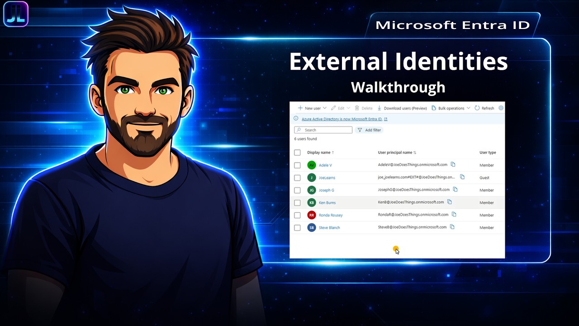Click the Member user type for Adele V
Screen dimensions: 579x326
487,165
